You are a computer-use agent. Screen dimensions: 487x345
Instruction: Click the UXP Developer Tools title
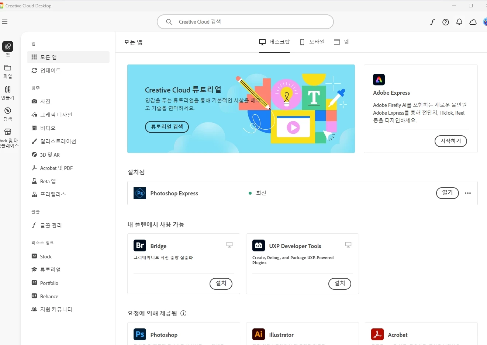295,246
